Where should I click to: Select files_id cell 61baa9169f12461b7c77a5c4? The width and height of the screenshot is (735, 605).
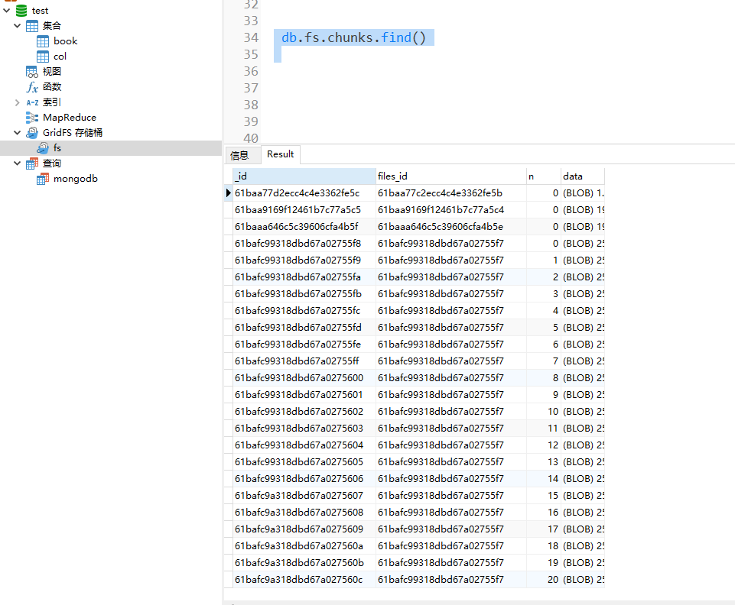pos(451,210)
